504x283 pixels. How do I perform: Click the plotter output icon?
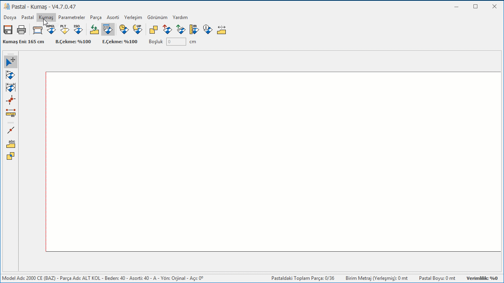point(38,30)
